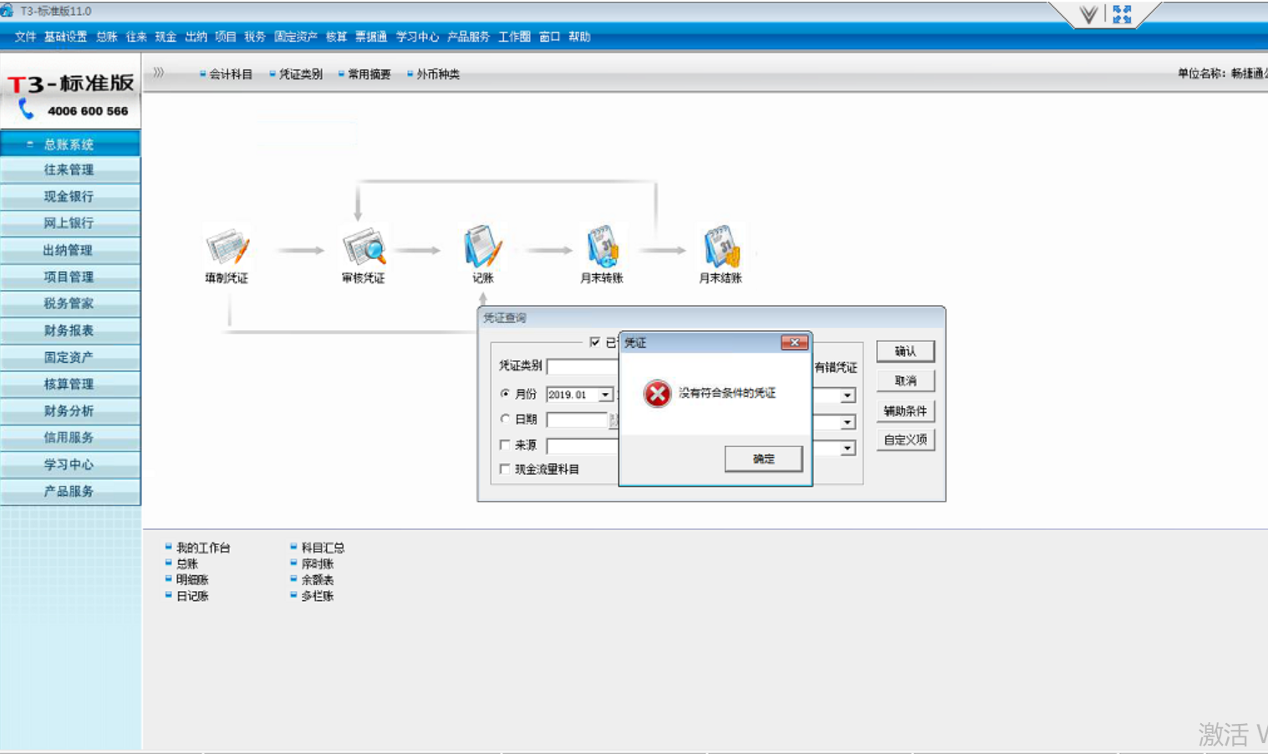Open the 总账 menu
The width and height of the screenshot is (1268, 754).
(106, 37)
